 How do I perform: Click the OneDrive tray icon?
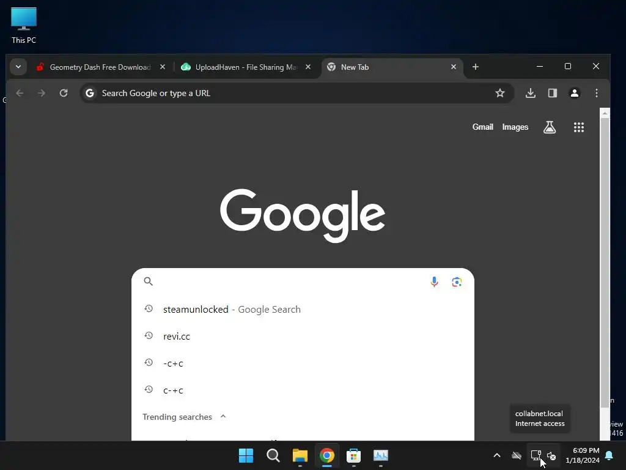[x=517, y=455]
